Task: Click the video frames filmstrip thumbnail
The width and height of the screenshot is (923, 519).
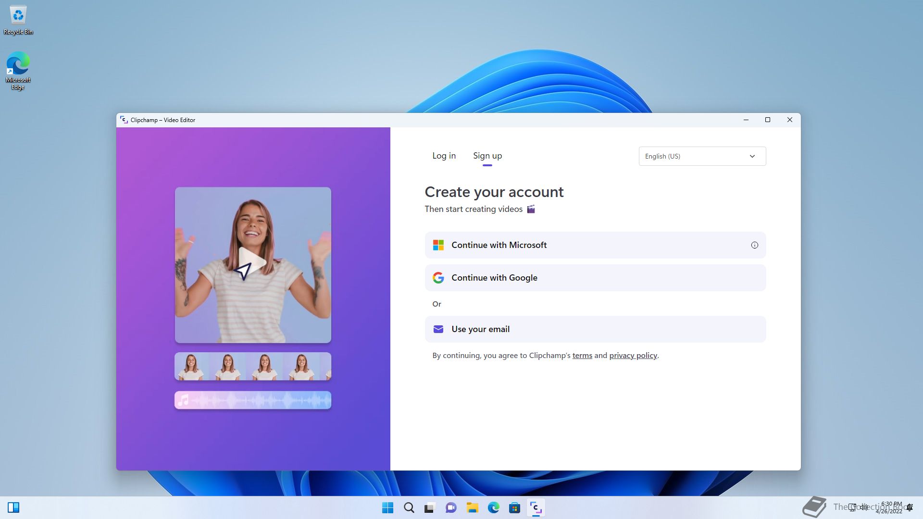Action: pos(253,366)
